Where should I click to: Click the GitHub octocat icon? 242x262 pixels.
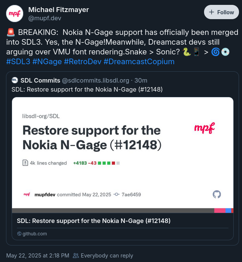click(217, 194)
